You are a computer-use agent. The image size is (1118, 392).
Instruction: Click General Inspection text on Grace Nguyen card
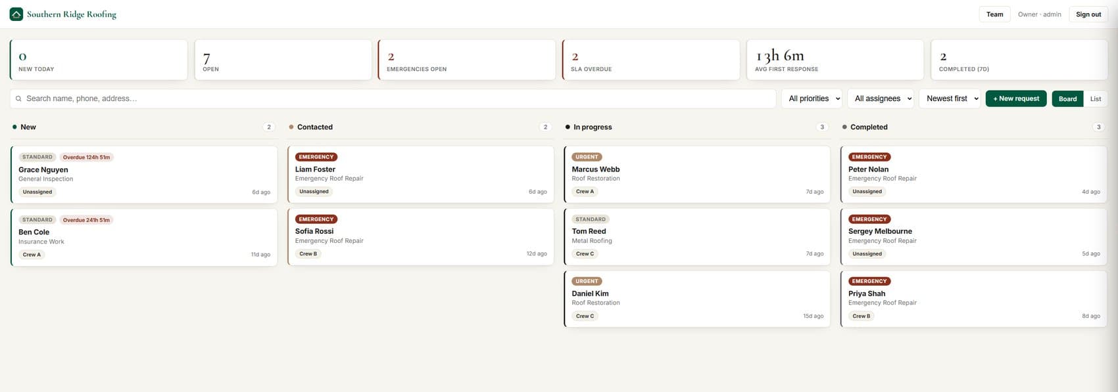[46, 179]
